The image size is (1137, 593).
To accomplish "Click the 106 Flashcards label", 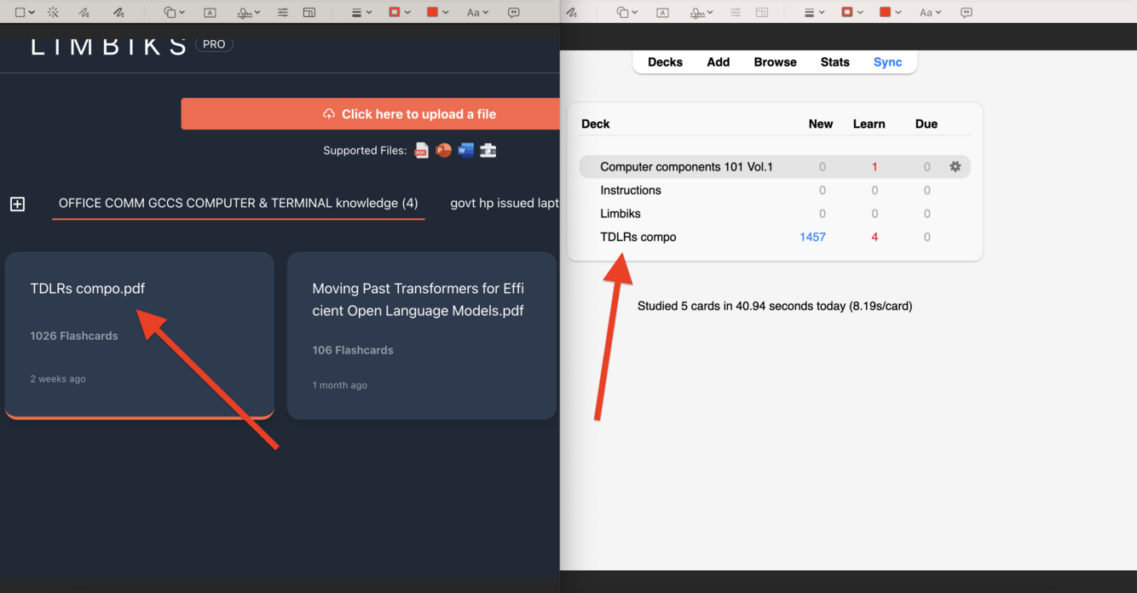I will [353, 350].
